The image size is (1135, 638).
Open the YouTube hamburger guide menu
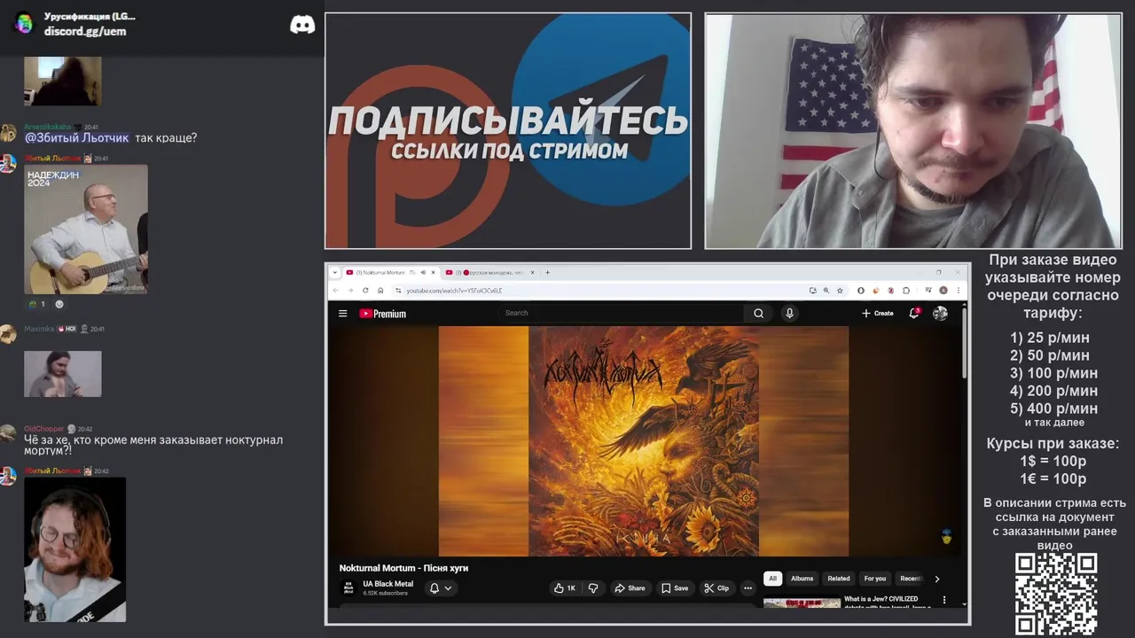(x=342, y=313)
